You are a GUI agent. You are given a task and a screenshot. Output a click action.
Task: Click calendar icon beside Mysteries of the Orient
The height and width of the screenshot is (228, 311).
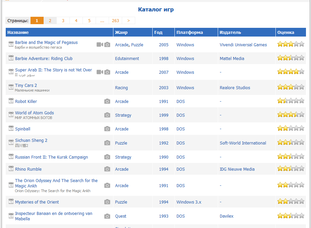tap(11, 201)
